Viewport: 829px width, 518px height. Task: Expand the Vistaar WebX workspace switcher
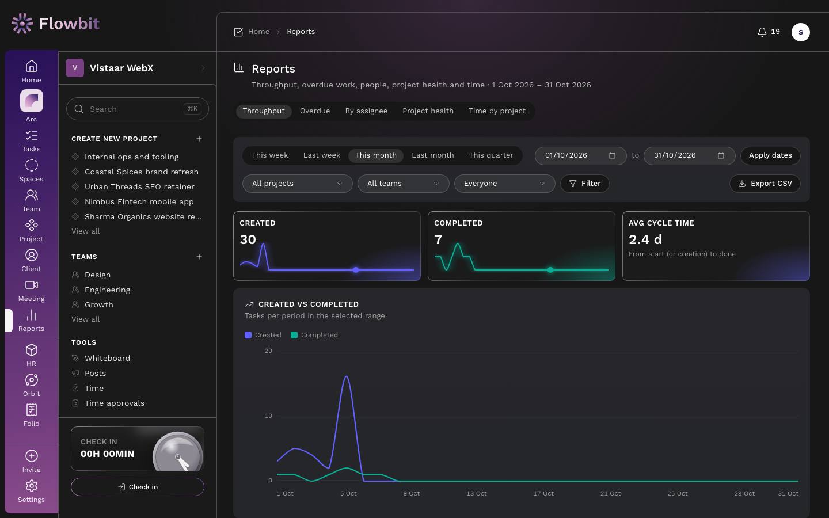pyautogui.click(x=138, y=68)
